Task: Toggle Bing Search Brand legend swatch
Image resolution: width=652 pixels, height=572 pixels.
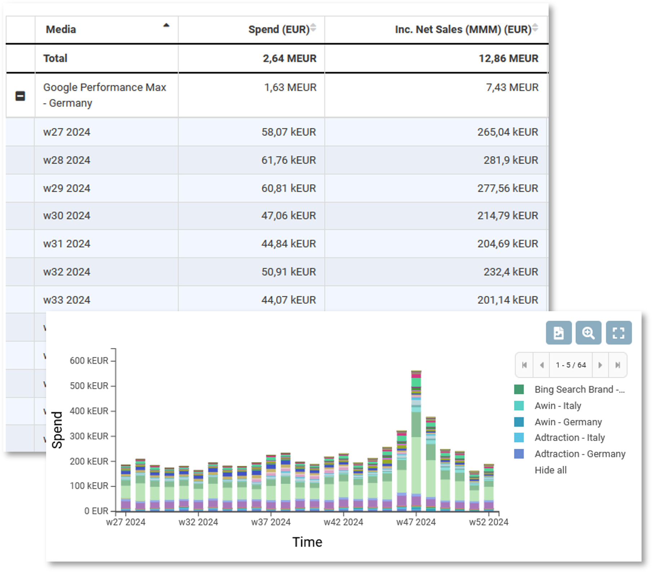Action: pos(519,389)
